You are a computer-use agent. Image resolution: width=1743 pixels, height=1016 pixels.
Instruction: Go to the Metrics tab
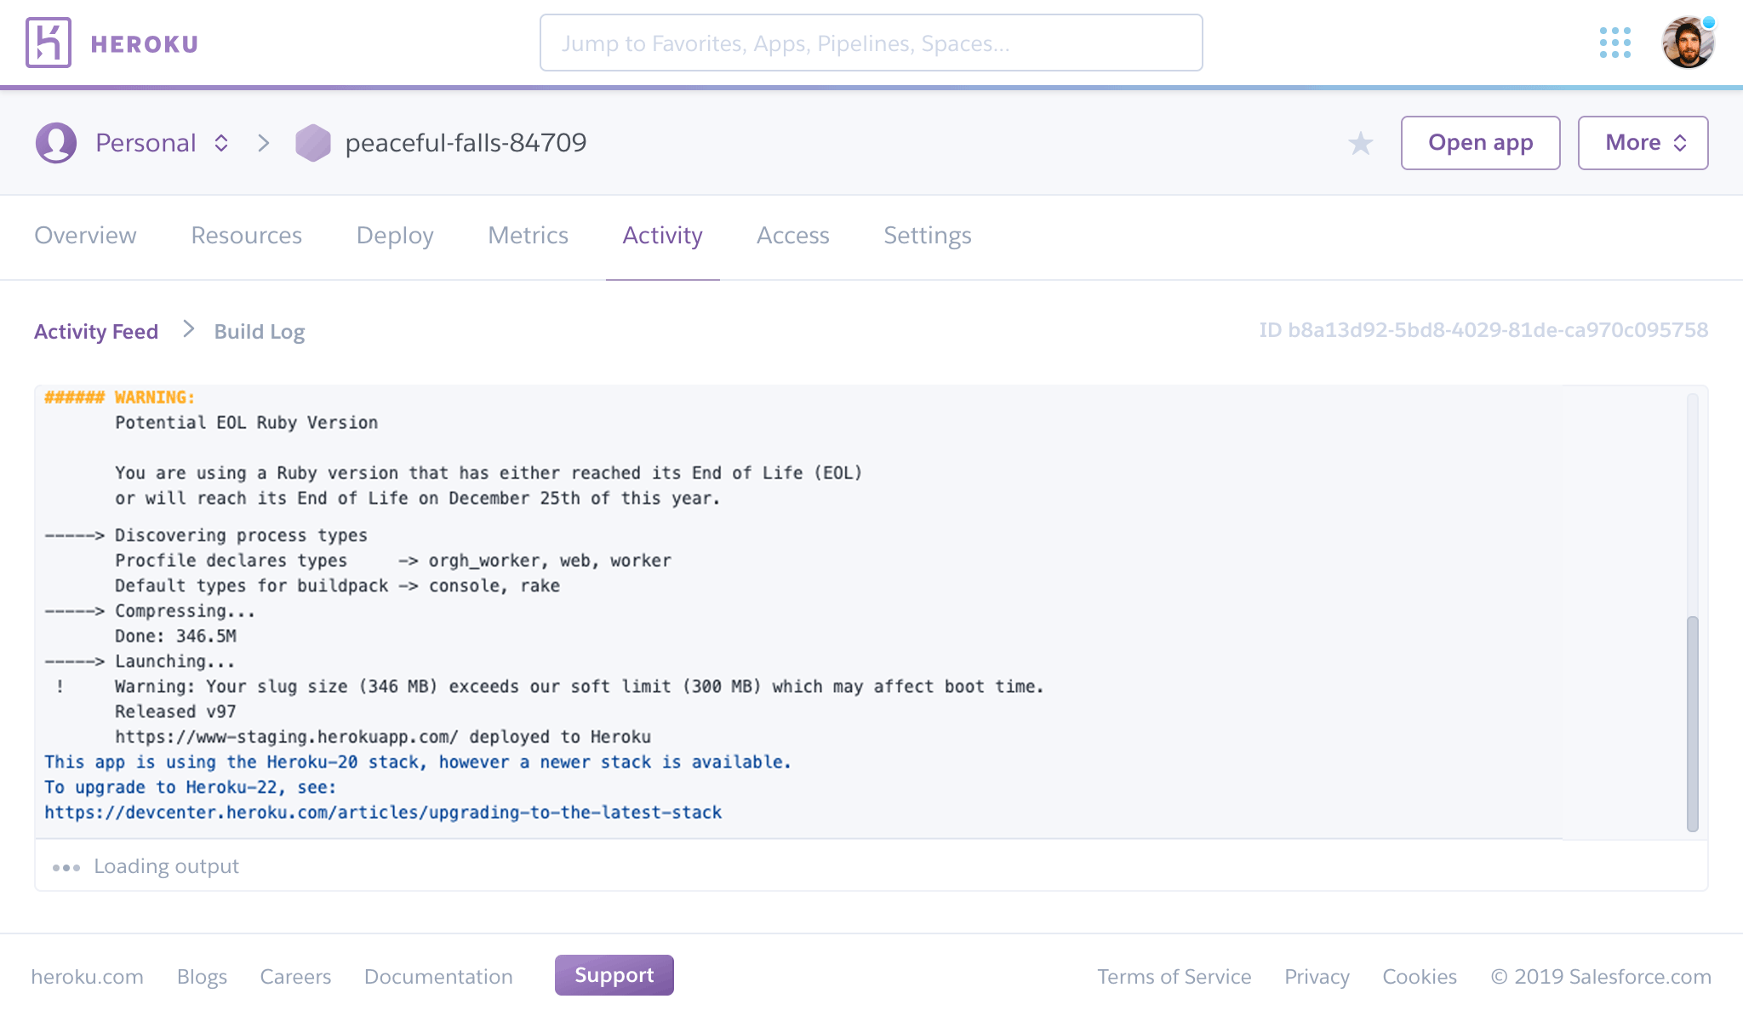[528, 236]
